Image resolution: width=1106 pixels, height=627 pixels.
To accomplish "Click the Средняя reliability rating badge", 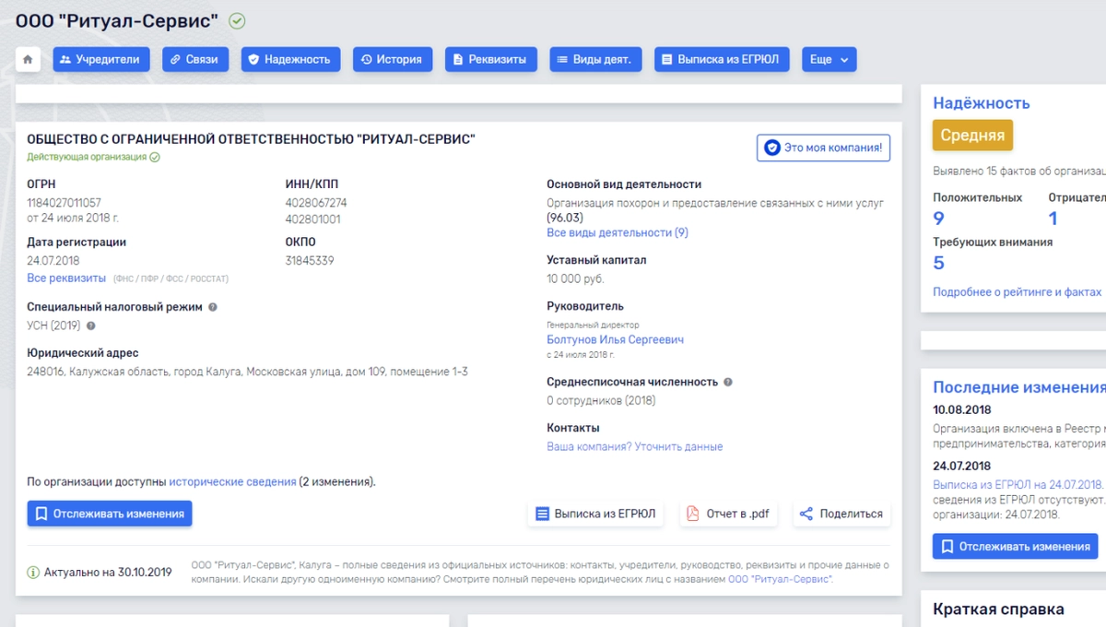I will [972, 135].
